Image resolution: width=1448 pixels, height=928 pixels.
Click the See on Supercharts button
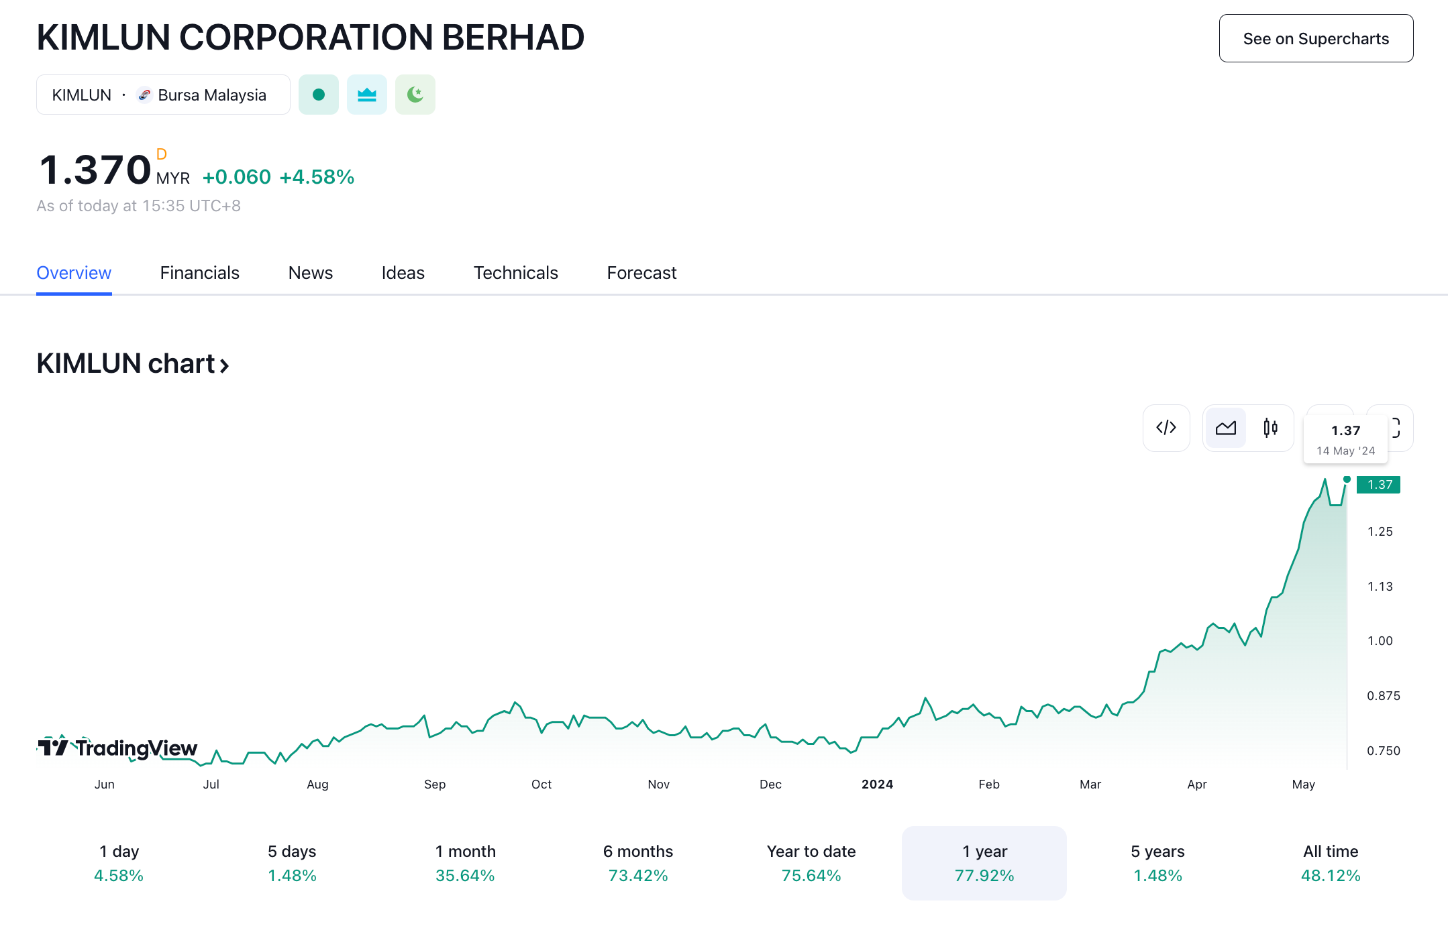(1316, 38)
